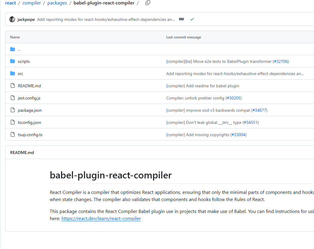Follow the react.dev/learn/react-compiler link
Viewport: 314px width, 249px height.
(x=101, y=219)
